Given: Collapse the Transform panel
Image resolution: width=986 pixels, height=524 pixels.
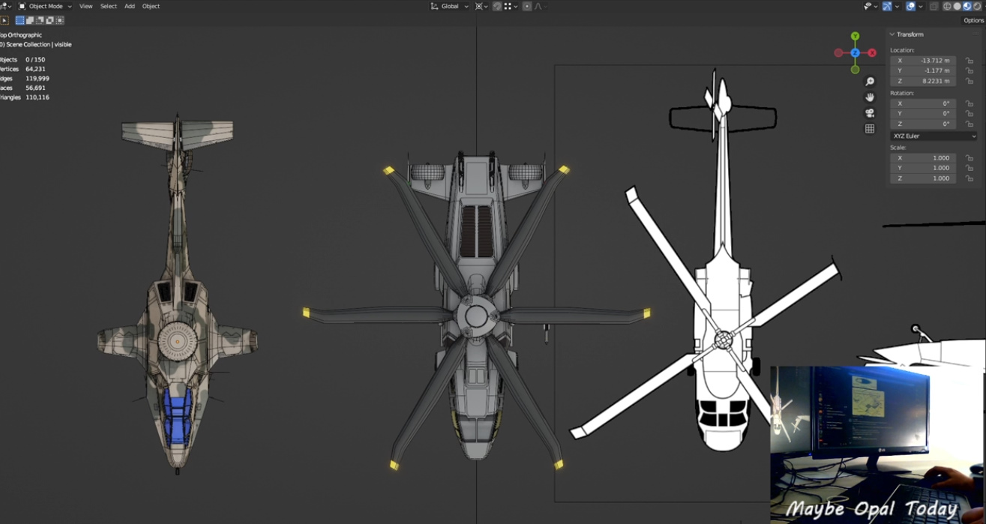Looking at the screenshot, I should (892, 34).
